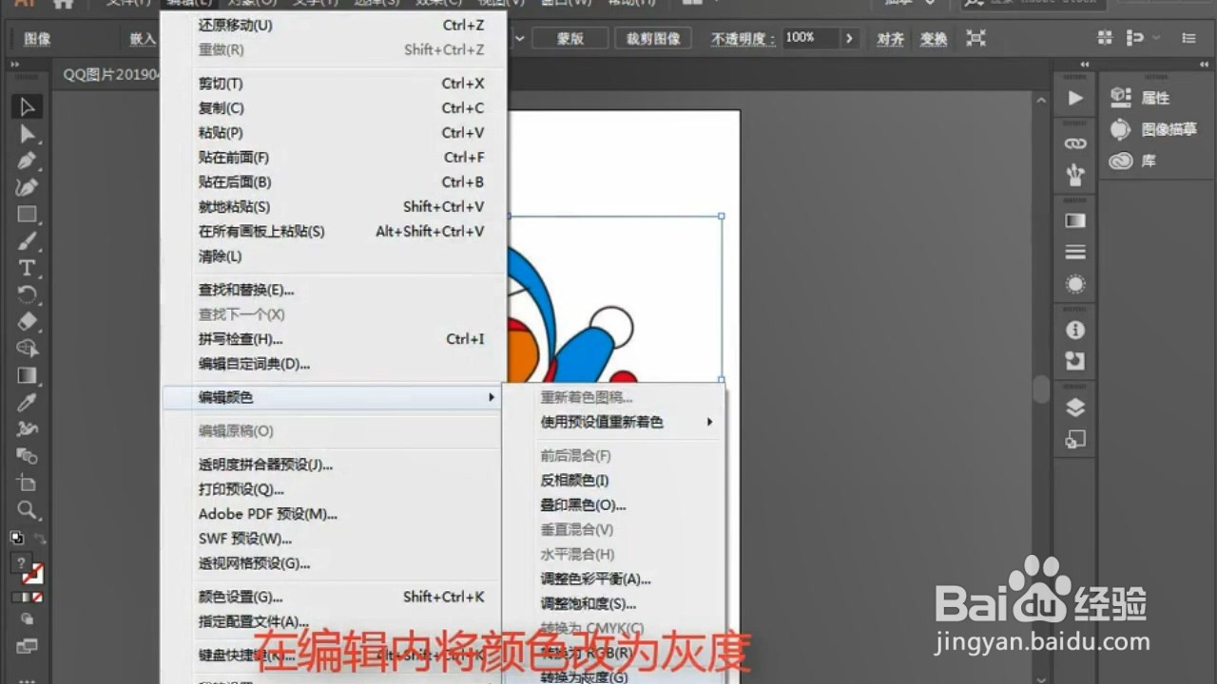Viewport: 1217px width, 684px height.
Task: Select the Paintbrush tool
Action: tap(27, 241)
